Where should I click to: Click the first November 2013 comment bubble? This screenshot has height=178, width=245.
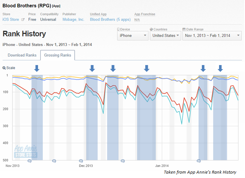(x=29, y=161)
